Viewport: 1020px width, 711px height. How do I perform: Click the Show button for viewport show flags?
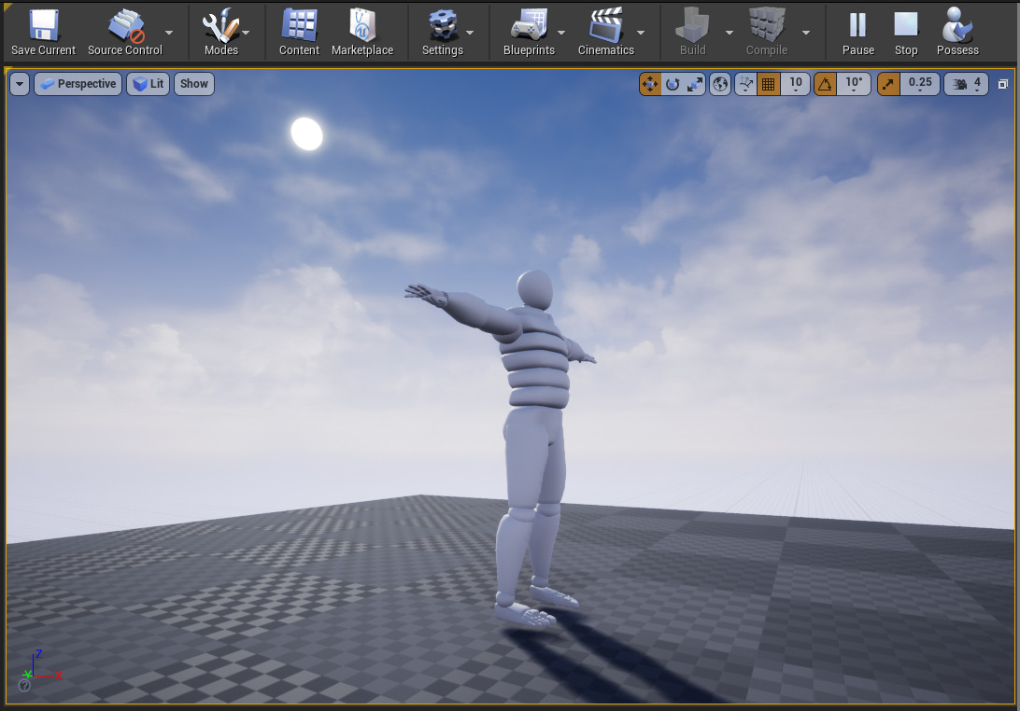point(193,84)
